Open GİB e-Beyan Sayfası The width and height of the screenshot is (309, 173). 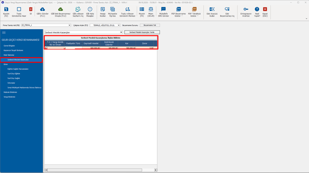pos(78,12)
